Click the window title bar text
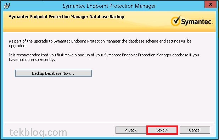Image resolution: width=219 pixels, height=140 pixels. [109, 6]
